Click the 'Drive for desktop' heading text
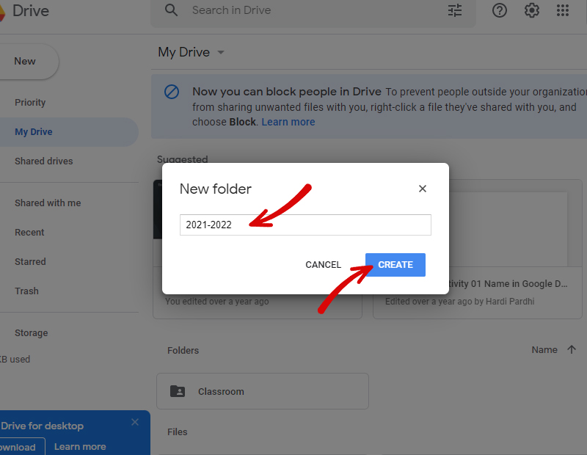The height and width of the screenshot is (455, 587). (x=42, y=426)
